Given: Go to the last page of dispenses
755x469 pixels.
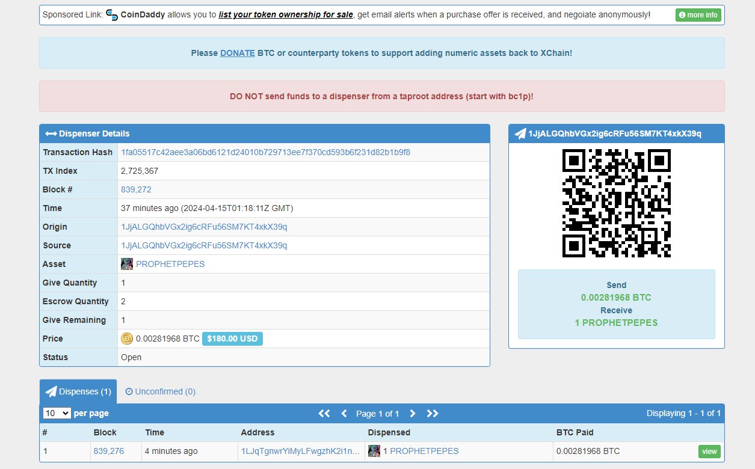Looking at the screenshot, I should click(x=433, y=413).
